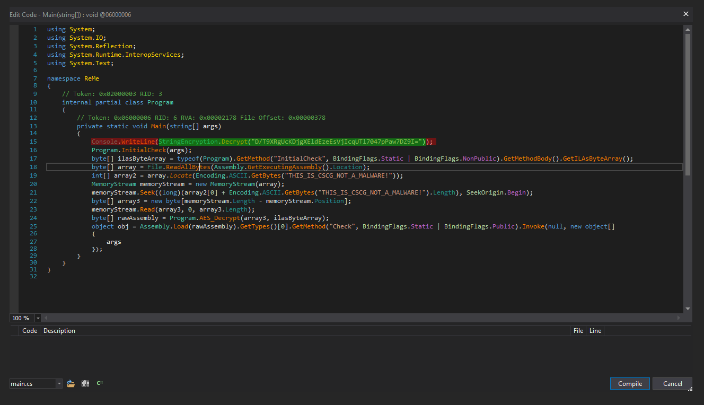704x405 pixels.
Task: Click the vertical scrollbar thumb in editor
Action: tap(688, 103)
